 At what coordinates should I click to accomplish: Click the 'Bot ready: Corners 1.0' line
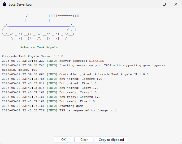click(x=51, y=97)
